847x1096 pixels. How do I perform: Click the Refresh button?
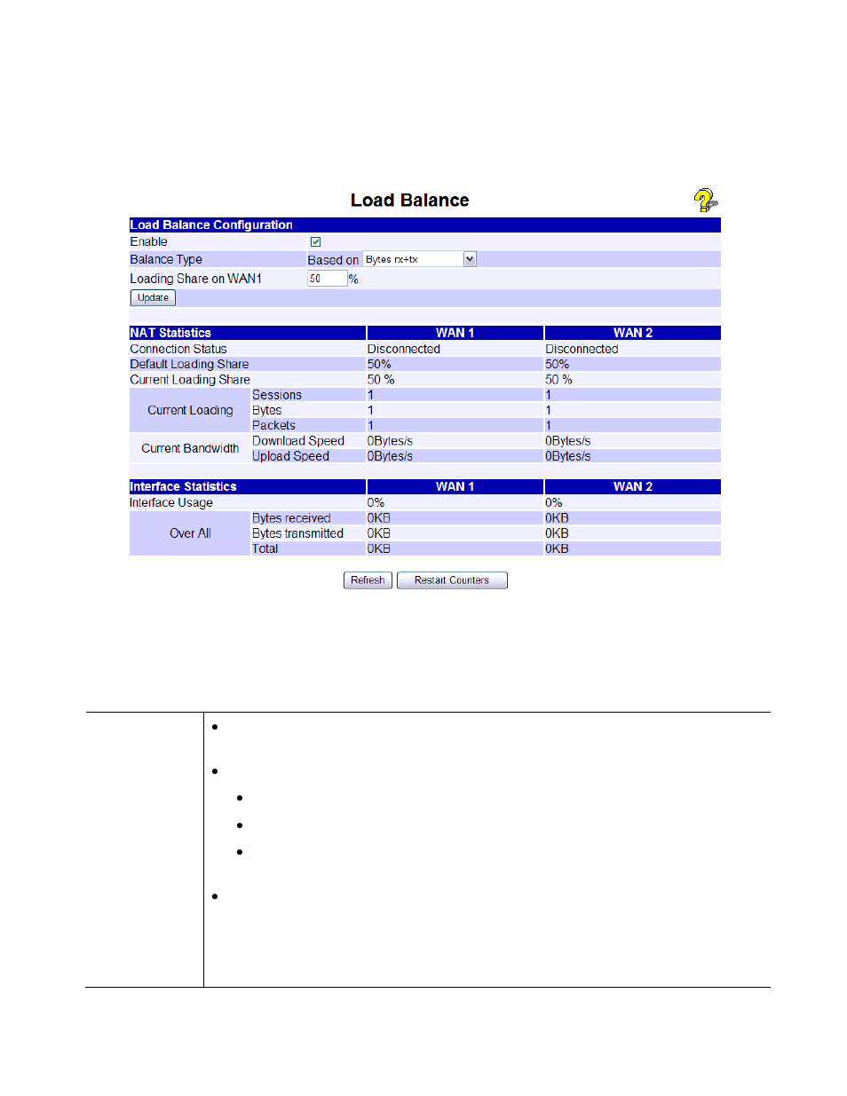pyautogui.click(x=368, y=580)
